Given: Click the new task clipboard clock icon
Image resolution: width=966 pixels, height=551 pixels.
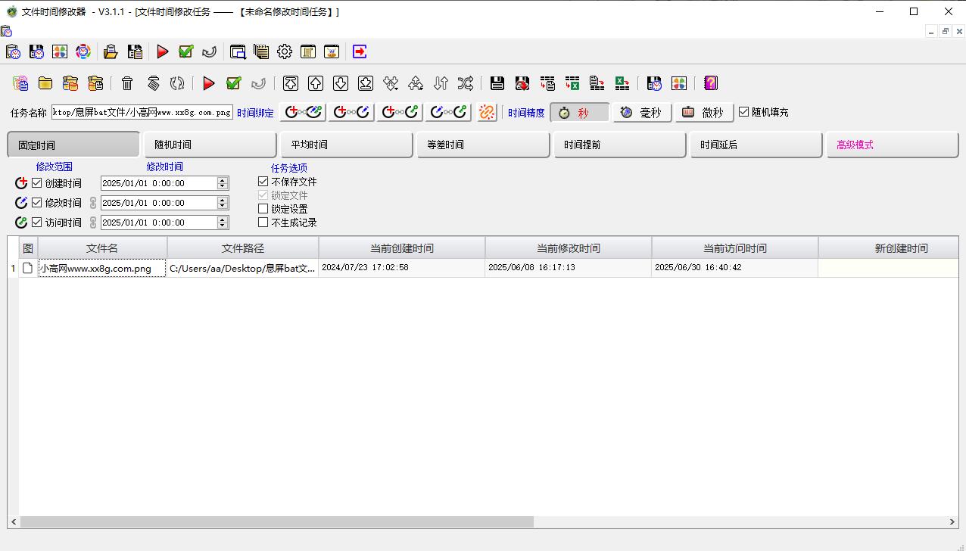Looking at the screenshot, I should [x=13, y=51].
